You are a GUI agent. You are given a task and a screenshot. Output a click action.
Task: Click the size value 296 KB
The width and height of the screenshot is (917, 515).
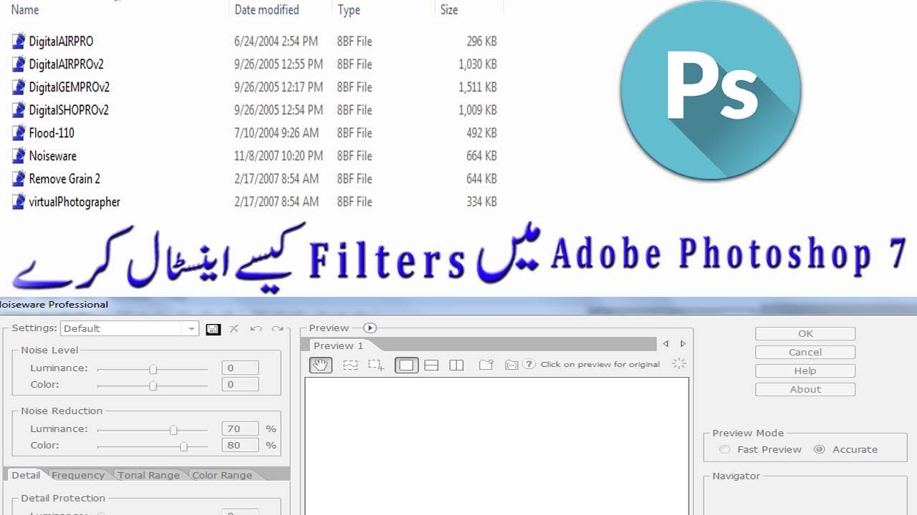click(481, 41)
